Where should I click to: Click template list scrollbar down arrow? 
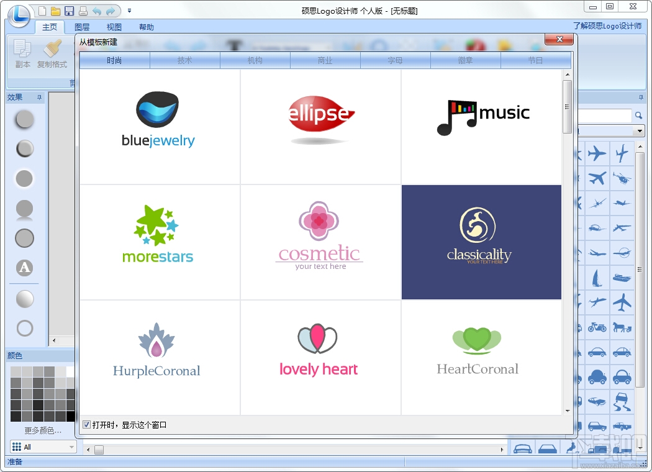[x=567, y=411]
